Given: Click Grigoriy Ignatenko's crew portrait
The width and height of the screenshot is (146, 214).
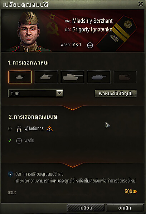Looking at the screenshot, I should point(29,31).
